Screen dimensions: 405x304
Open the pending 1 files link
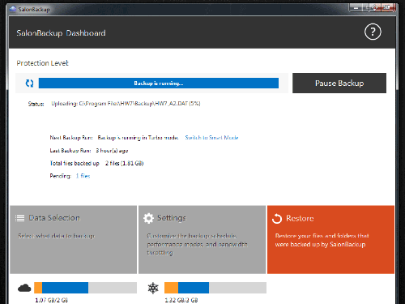(x=83, y=176)
